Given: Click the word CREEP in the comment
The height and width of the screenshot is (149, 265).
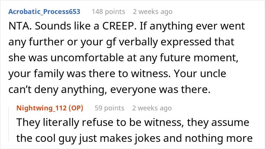Looking at the screenshot, I should 119,26.
